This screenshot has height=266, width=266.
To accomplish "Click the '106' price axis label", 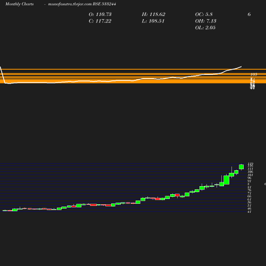I will click(251, 172).
